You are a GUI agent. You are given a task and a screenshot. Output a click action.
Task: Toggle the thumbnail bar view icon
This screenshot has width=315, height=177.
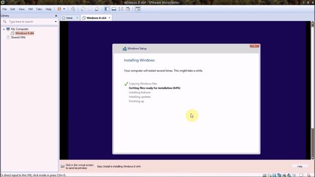click(x=114, y=9)
